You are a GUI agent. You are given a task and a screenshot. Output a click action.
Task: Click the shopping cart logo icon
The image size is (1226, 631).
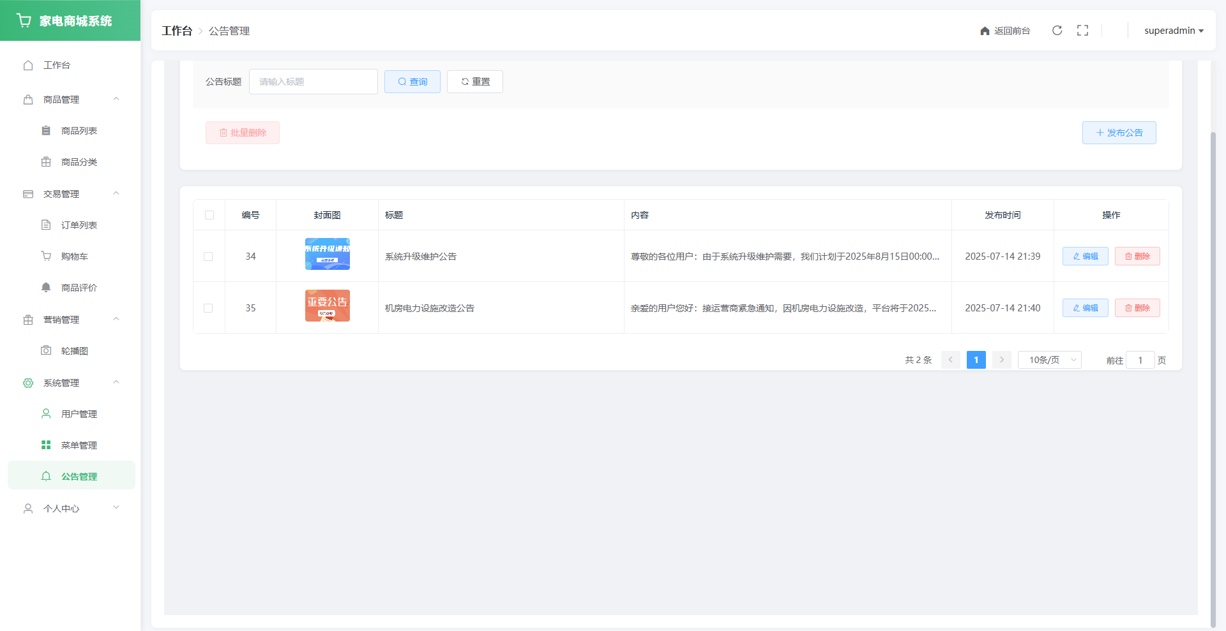(24, 20)
